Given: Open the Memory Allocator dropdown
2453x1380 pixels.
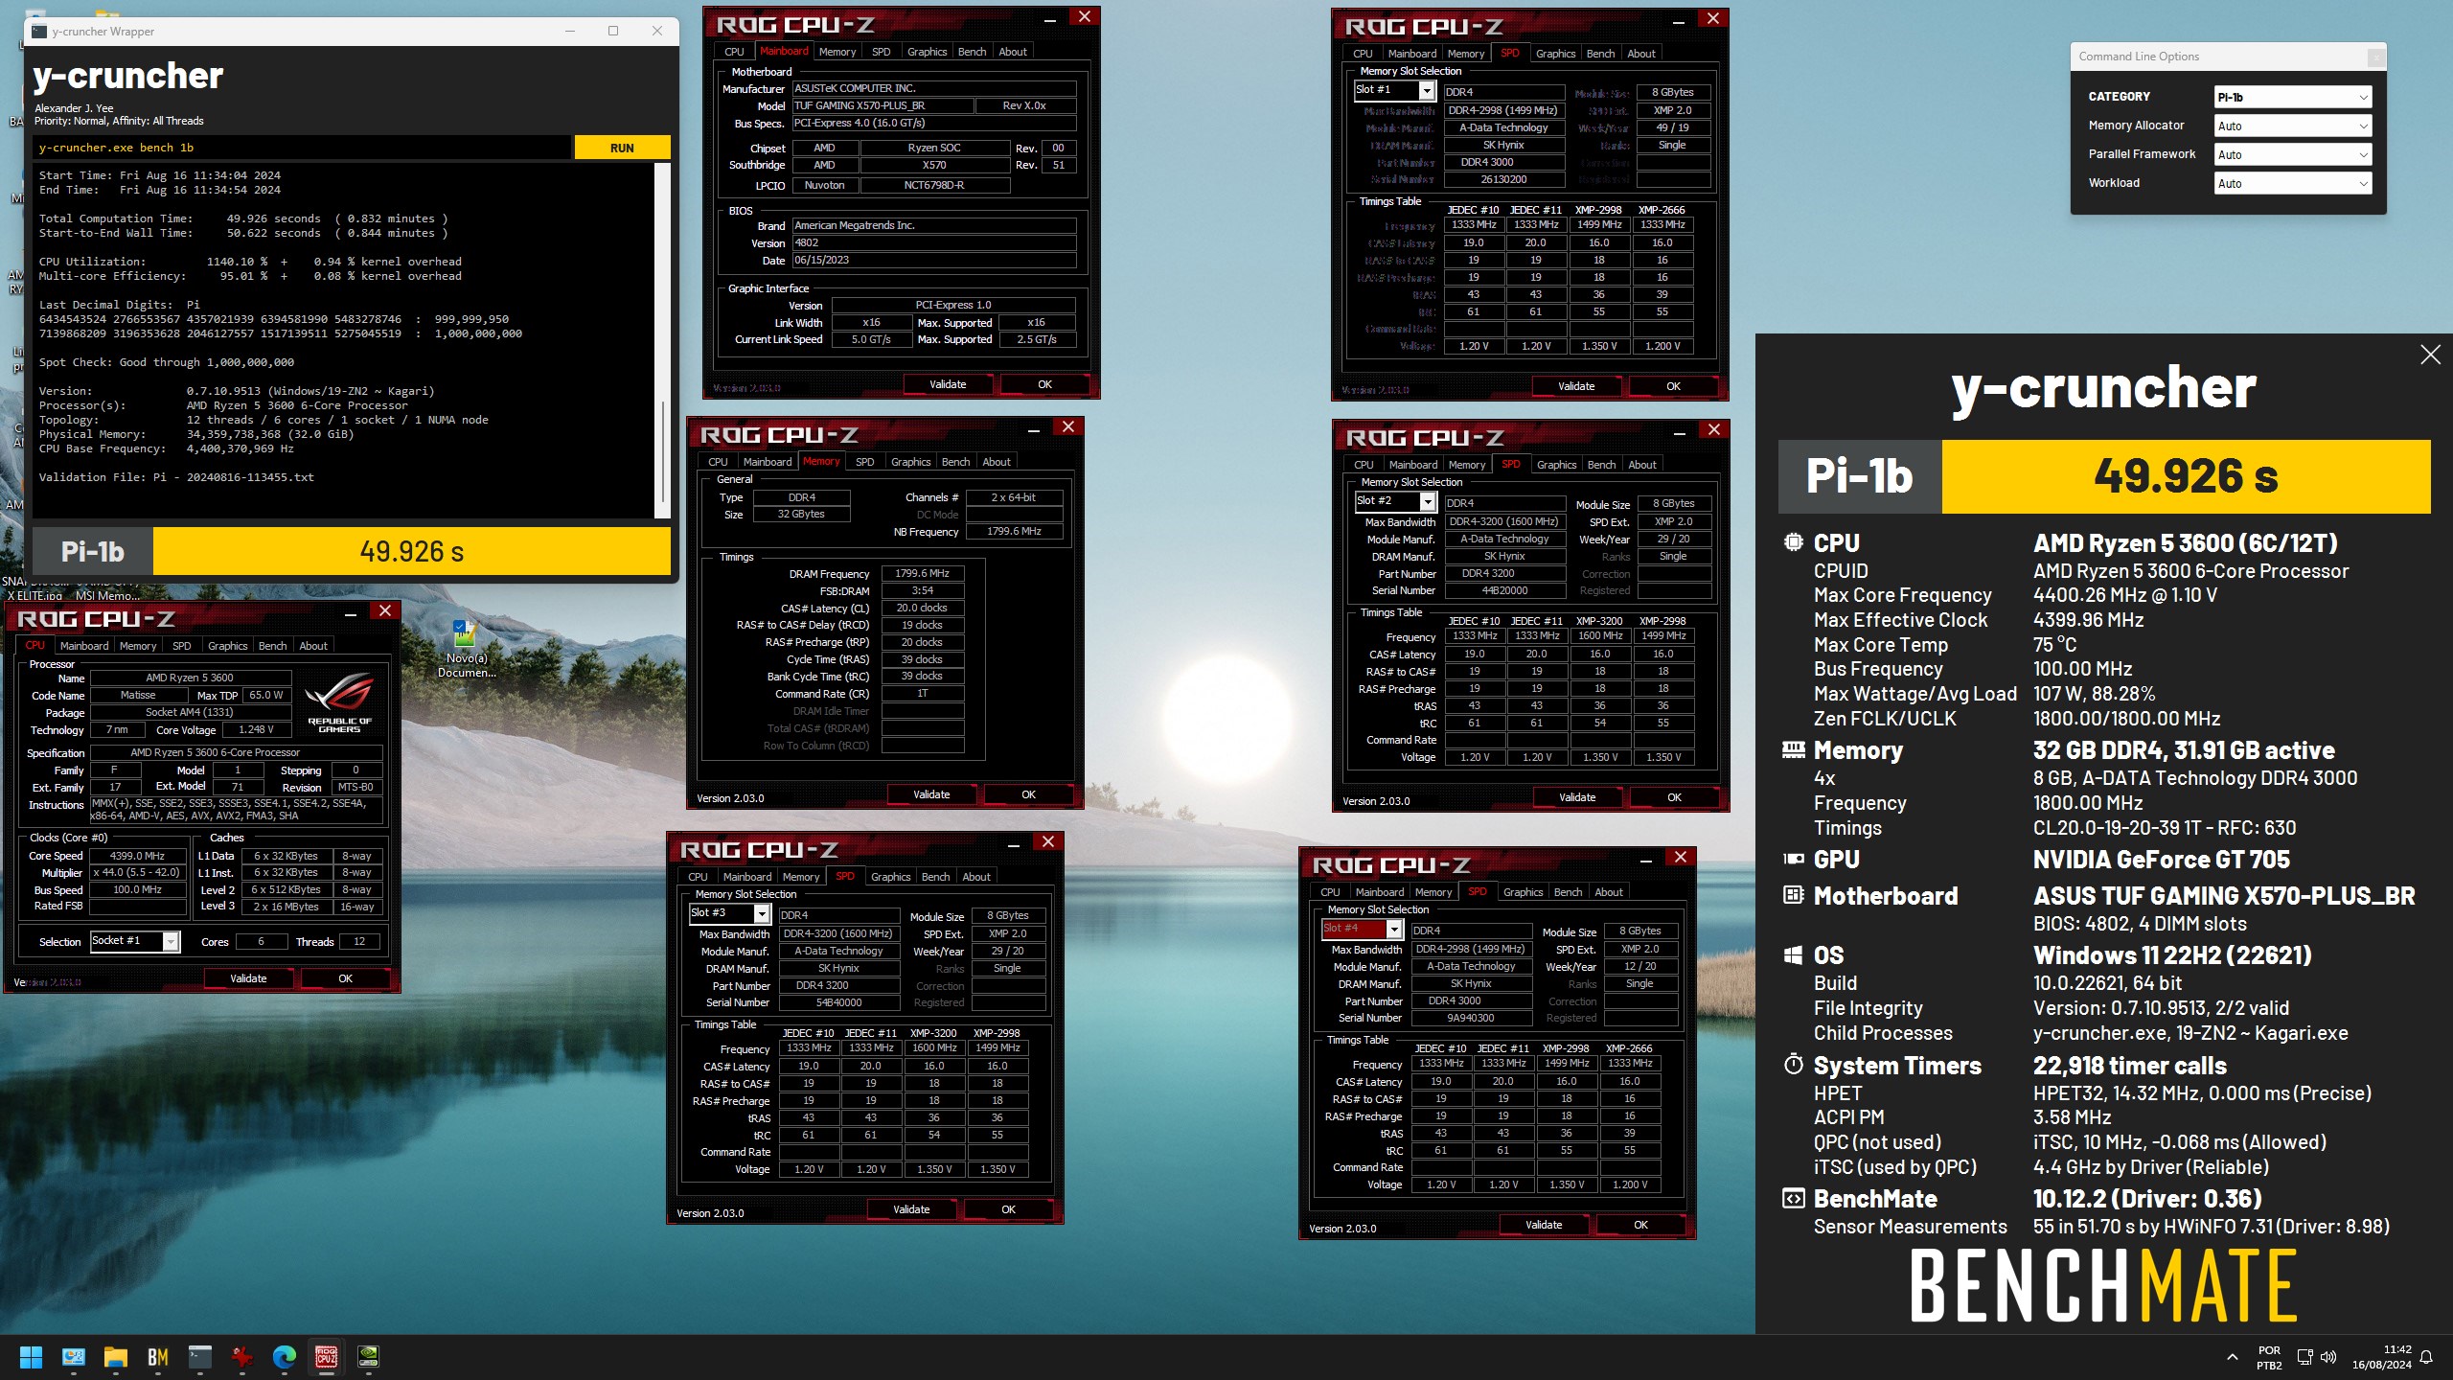Looking at the screenshot, I should point(2292,126).
